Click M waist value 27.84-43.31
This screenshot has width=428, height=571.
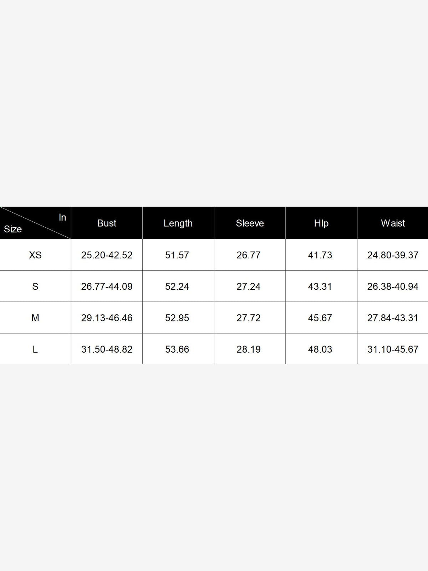pyautogui.click(x=393, y=318)
